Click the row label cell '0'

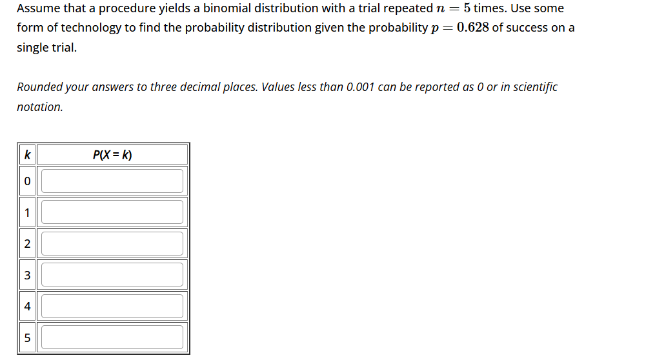coord(26,181)
